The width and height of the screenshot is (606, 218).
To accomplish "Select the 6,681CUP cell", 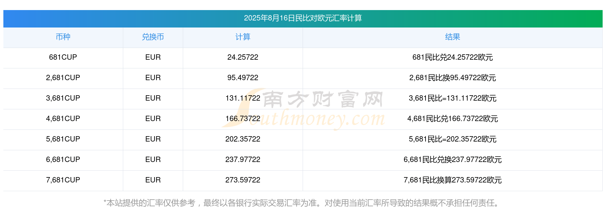I will tap(63, 160).
